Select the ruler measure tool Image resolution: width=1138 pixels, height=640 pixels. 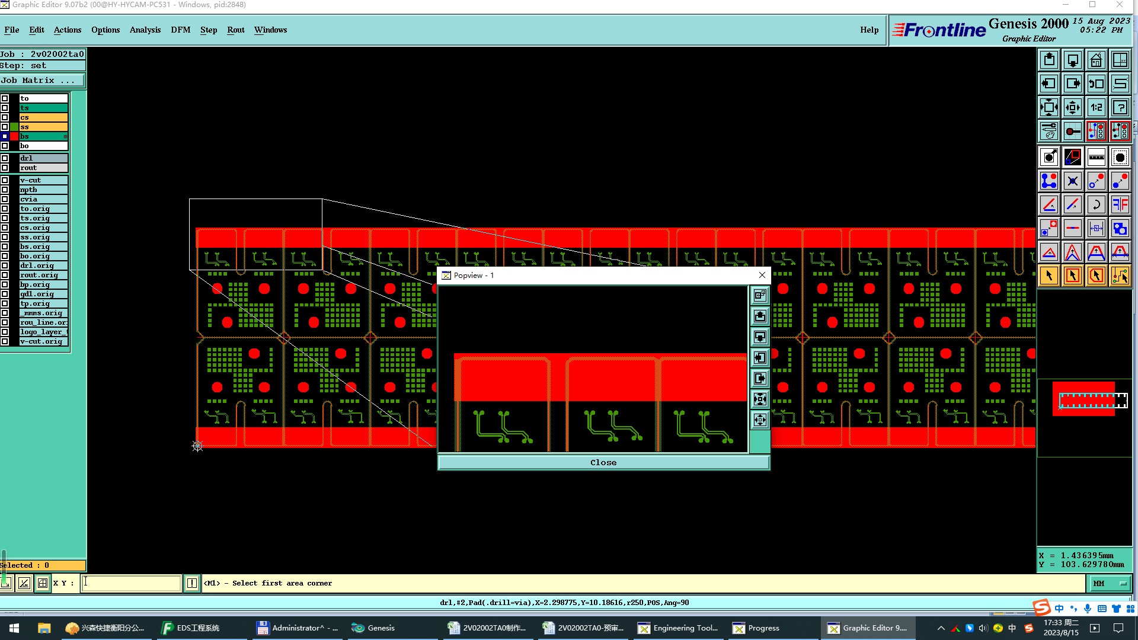point(1096,157)
